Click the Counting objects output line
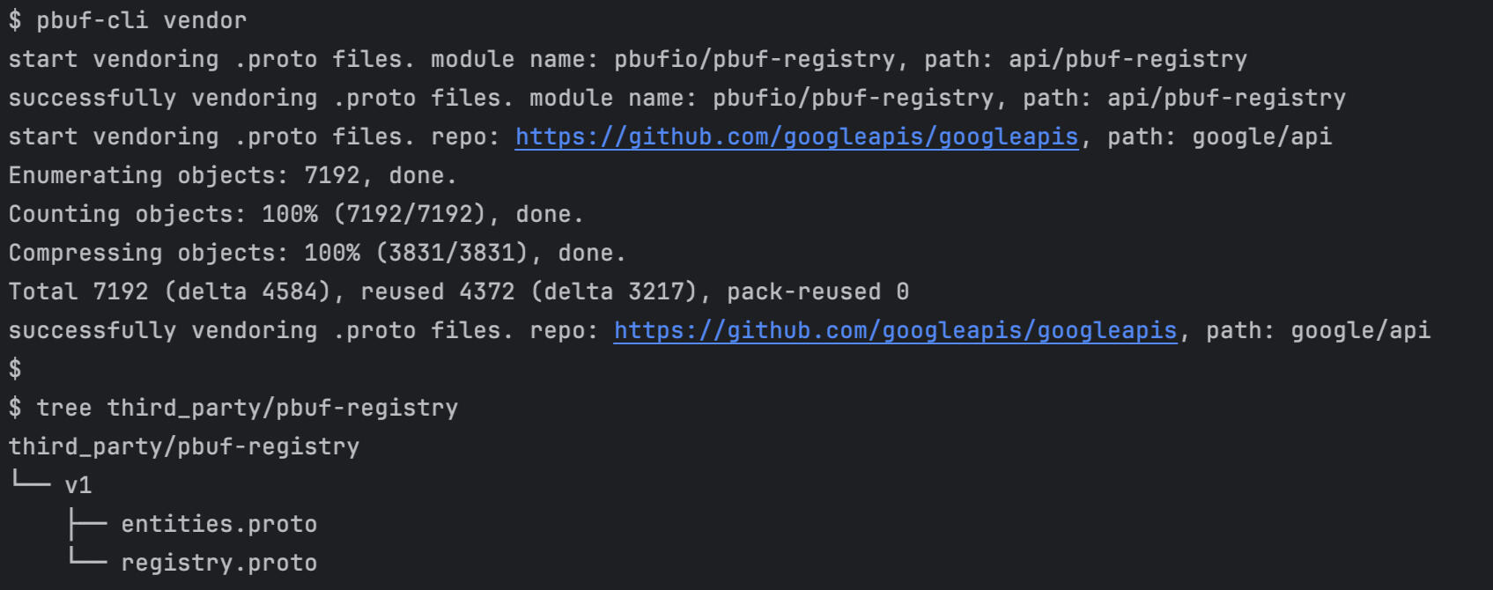The height and width of the screenshot is (590, 1493). (x=296, y=214)
